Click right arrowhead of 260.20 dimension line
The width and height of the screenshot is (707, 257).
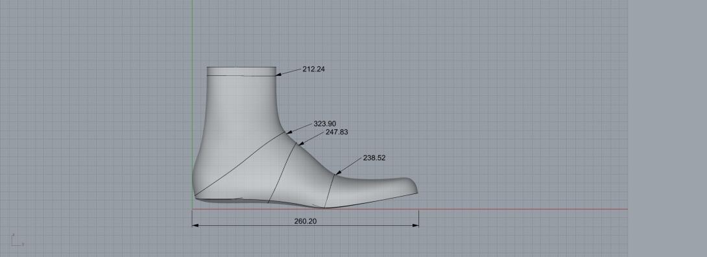[416, 225]
